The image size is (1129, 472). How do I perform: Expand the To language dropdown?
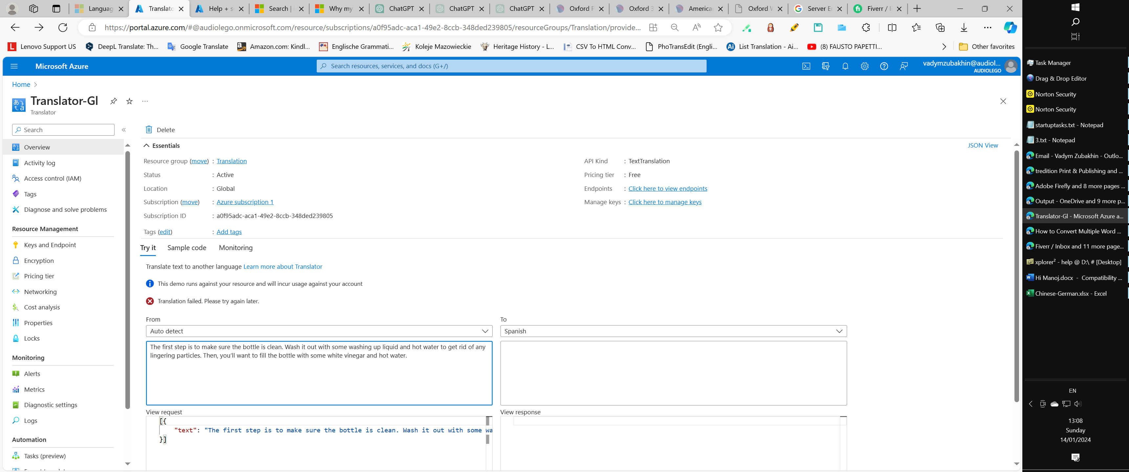[673, 331]
